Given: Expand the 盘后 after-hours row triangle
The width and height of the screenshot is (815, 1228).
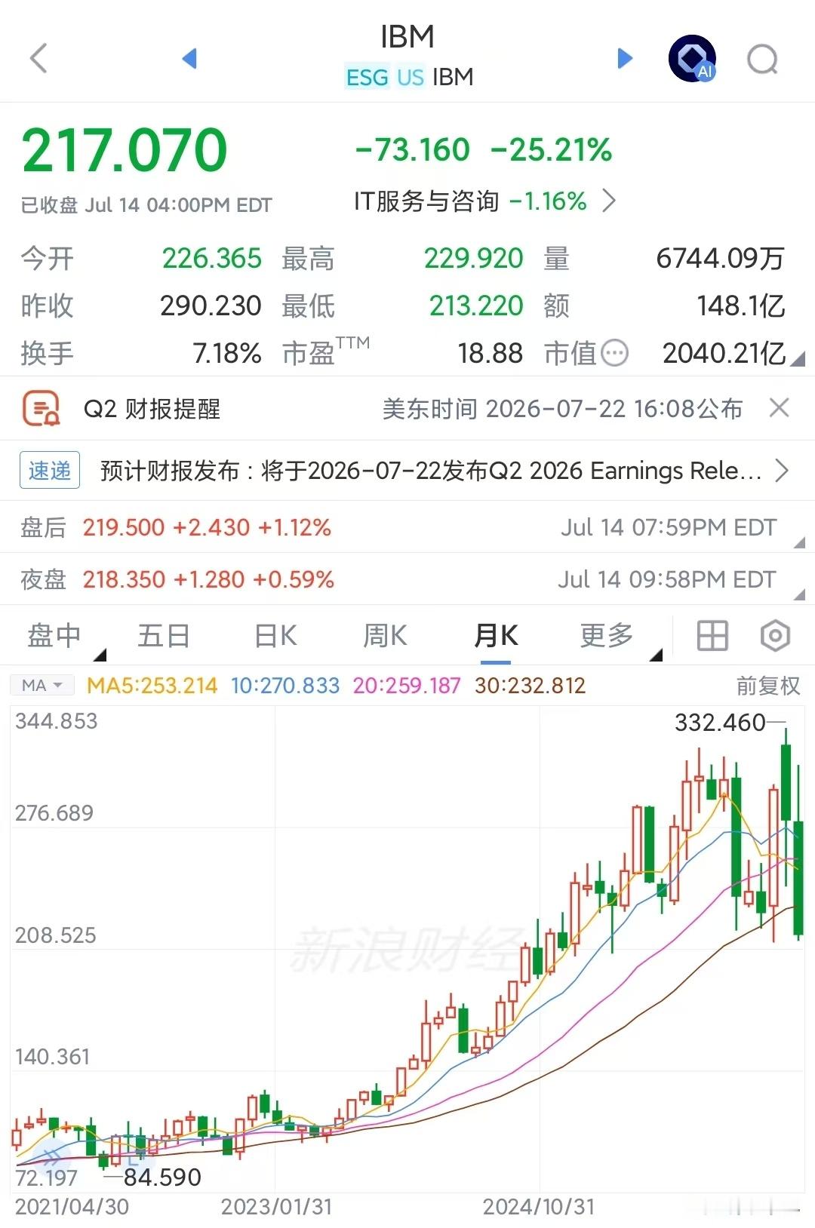Looking at the screenshot, I should coord(800,542).
